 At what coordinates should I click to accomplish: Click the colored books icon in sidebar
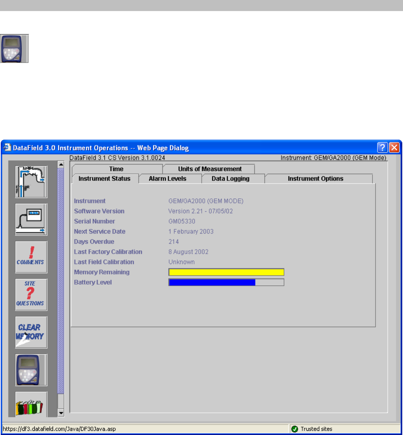[x=31, y=404]
